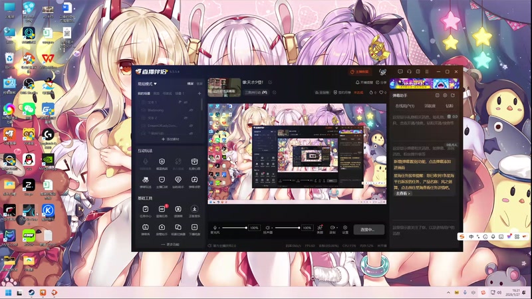Select the 场景 1 scene tab
Screen dimensions: 532x299
180,94
